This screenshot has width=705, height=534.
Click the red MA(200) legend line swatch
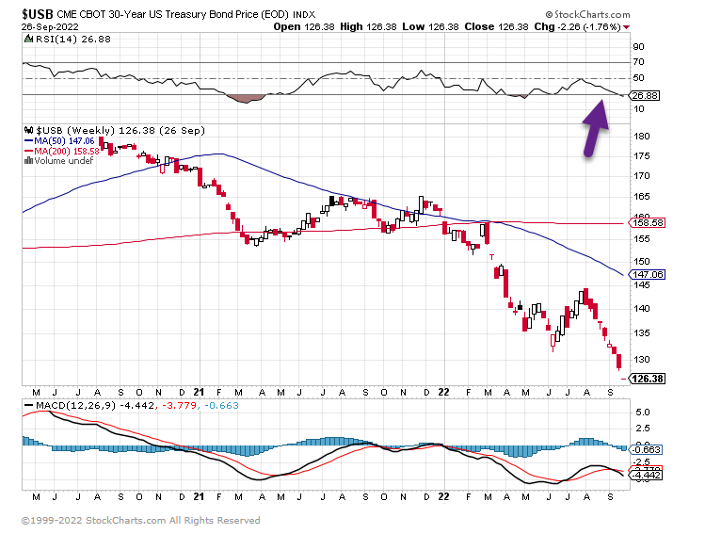click(x=28, y=151)
